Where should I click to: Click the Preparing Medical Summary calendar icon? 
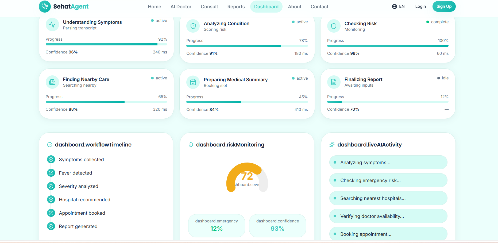click(193, 82)
